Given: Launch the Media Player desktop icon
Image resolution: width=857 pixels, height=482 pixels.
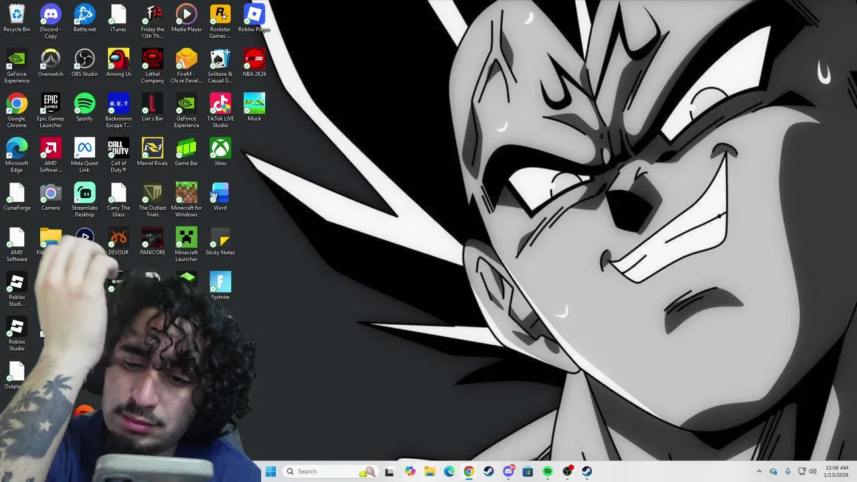Looking at the screenshot, I should coord(186,18).
